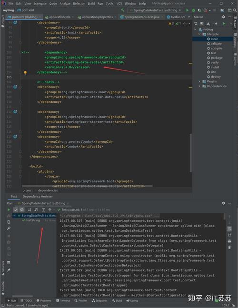Open Maven panel settings gear
This screenshot has width=238, height=308.
click(x=223, y=17)
